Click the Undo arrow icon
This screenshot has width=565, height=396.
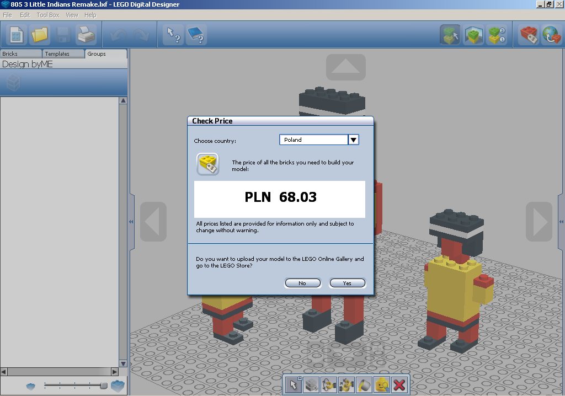coord(119,35)
